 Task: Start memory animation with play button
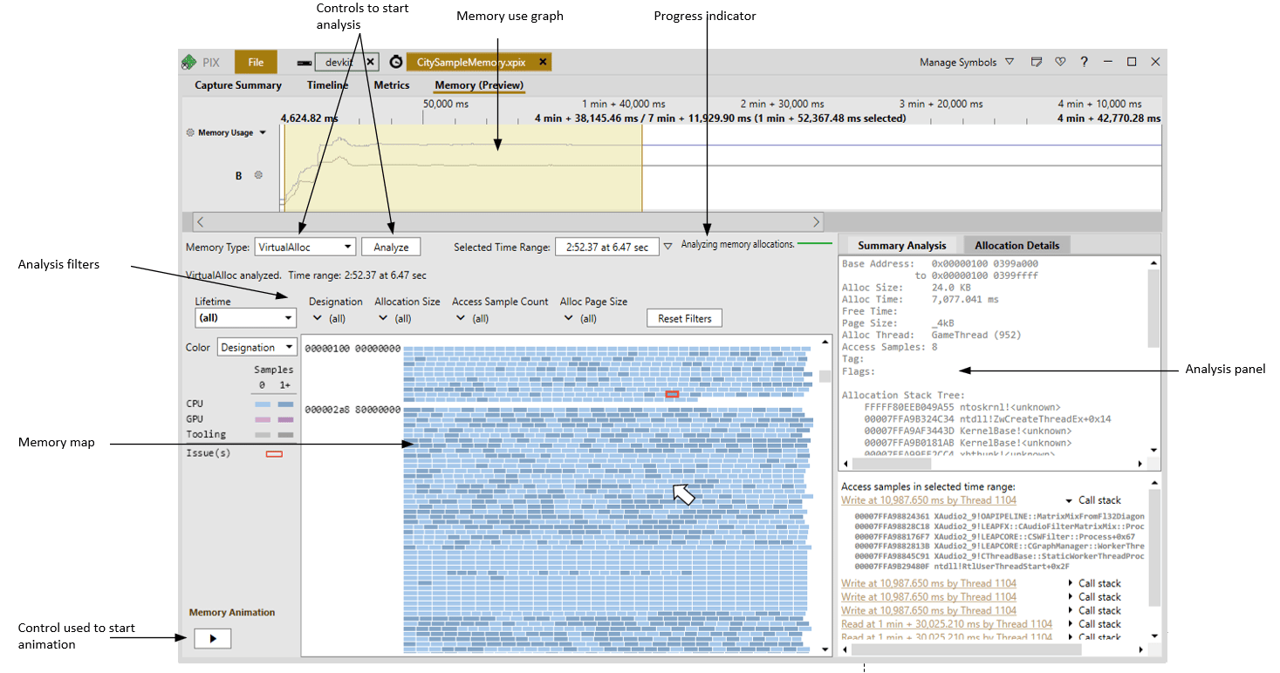pos(212,638)
